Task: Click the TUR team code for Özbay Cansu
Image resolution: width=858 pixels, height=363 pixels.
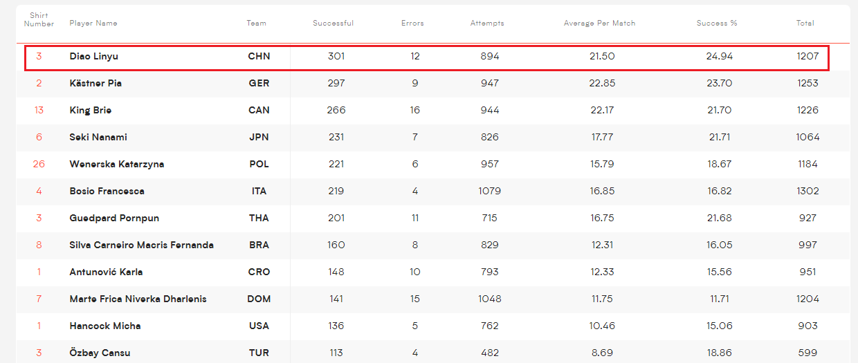Action: 259,353
